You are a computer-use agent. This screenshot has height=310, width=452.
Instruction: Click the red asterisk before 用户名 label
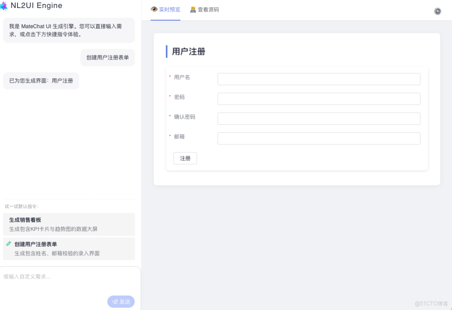point(170,77)
